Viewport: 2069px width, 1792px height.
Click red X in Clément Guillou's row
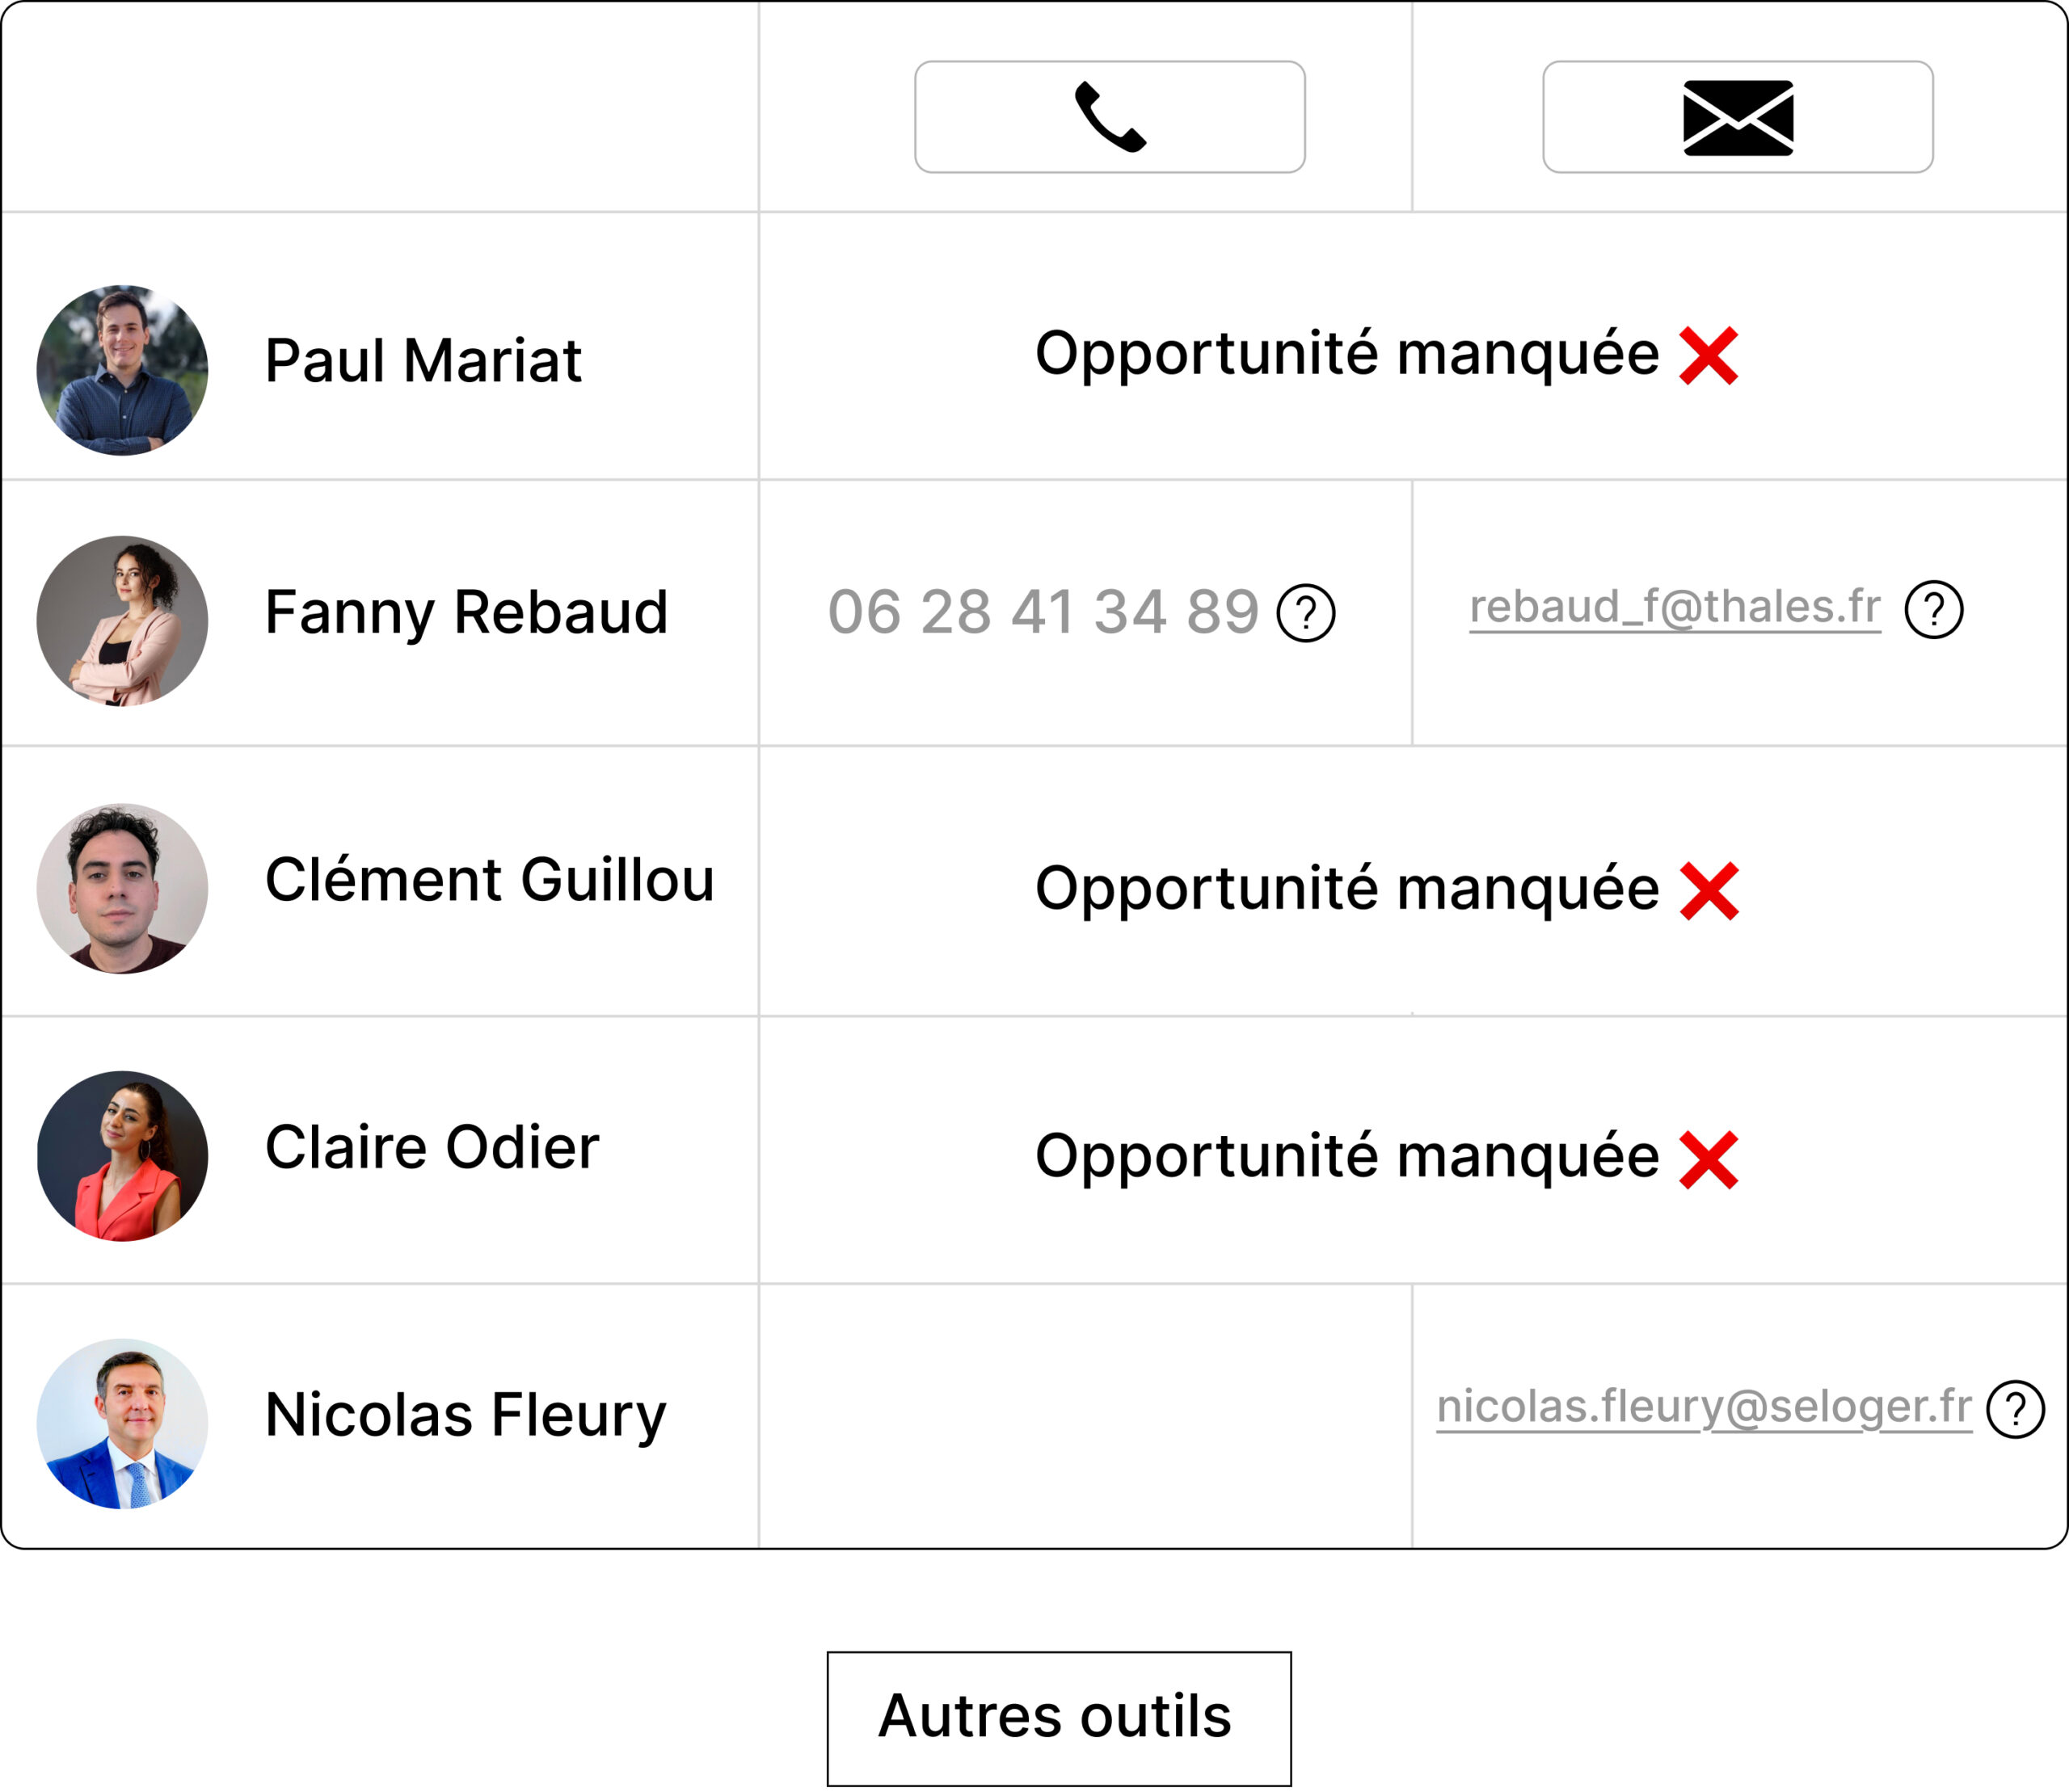tap(1709, 890)
